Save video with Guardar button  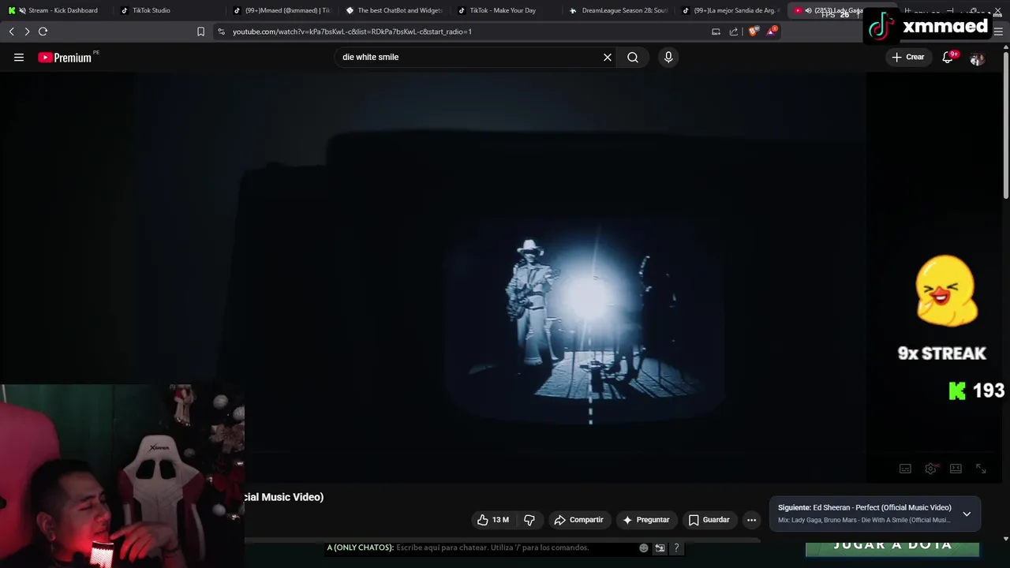coord(709,520)
